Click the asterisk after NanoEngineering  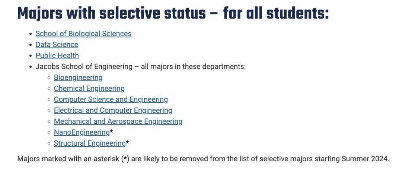[x=111, y=132]
